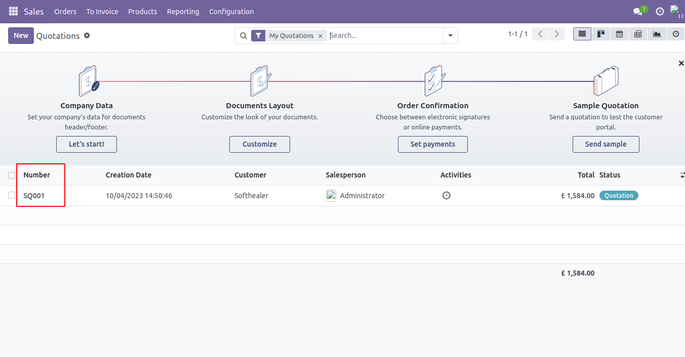Click the Order Confirmation heading
This screenshot has height=357, width=685.
pos(433,106)
